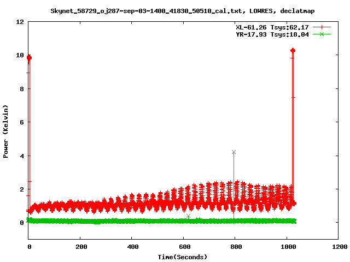
Task: Click y-axis tick label 10
Action: (20, 55)
